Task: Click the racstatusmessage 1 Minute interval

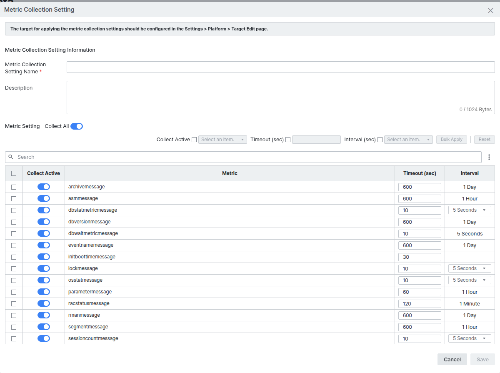Action: tap(470, 304)
